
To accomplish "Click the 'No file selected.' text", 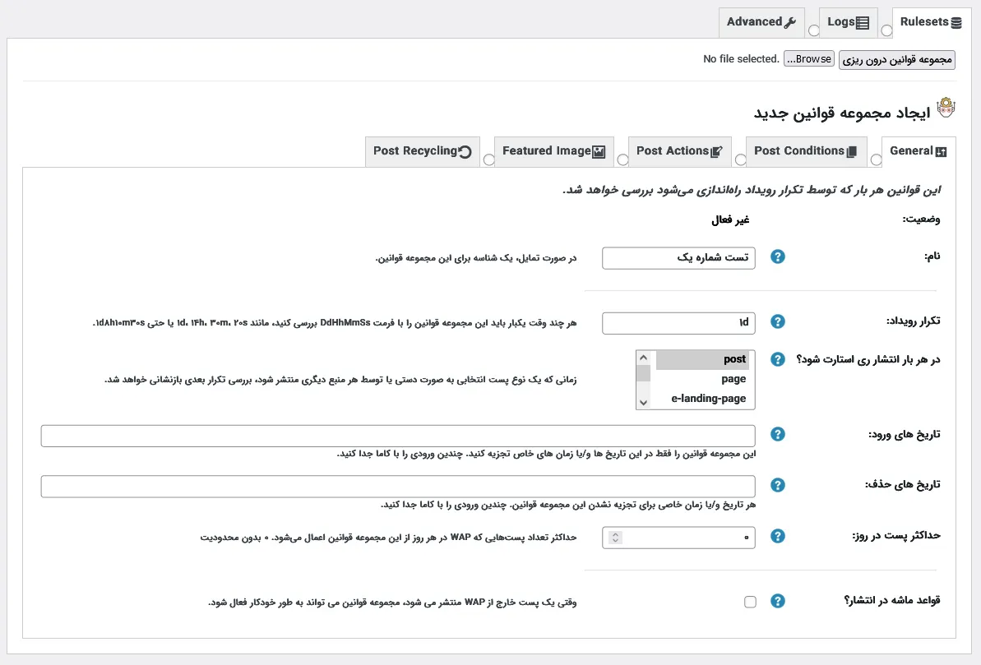I will pos(742,59).
